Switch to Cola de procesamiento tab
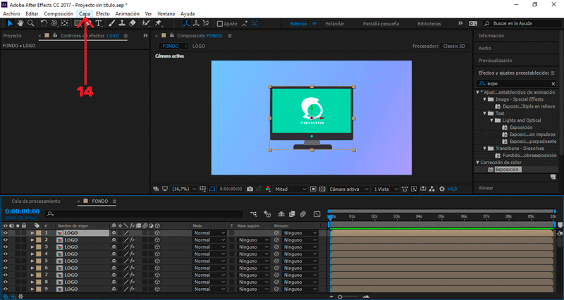564x300 pixels. tap(36, 201)
